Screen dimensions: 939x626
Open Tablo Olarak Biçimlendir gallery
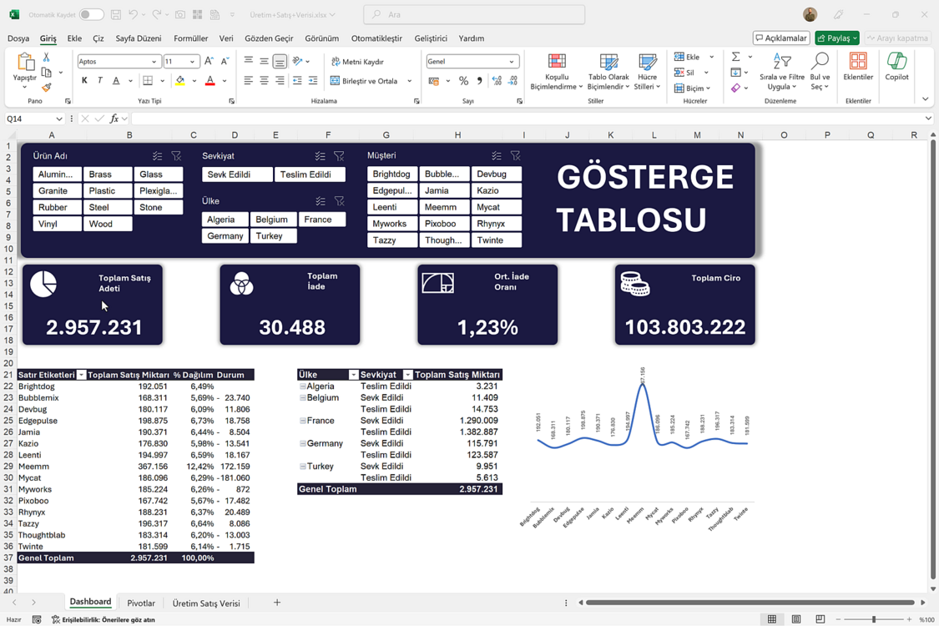tap(608, 71)
